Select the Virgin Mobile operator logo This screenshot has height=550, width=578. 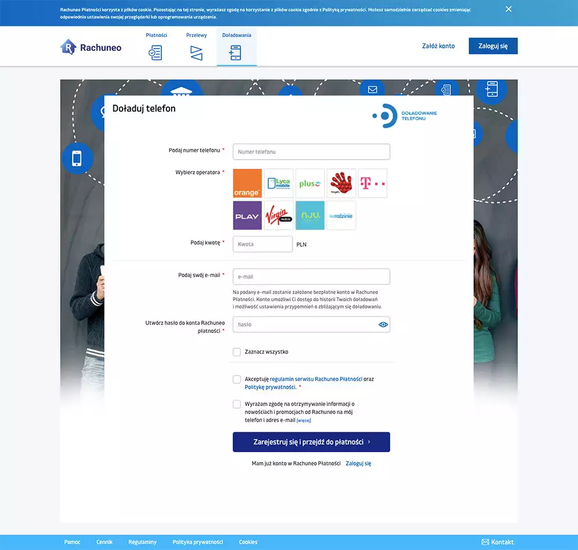[x=279, y=215]
